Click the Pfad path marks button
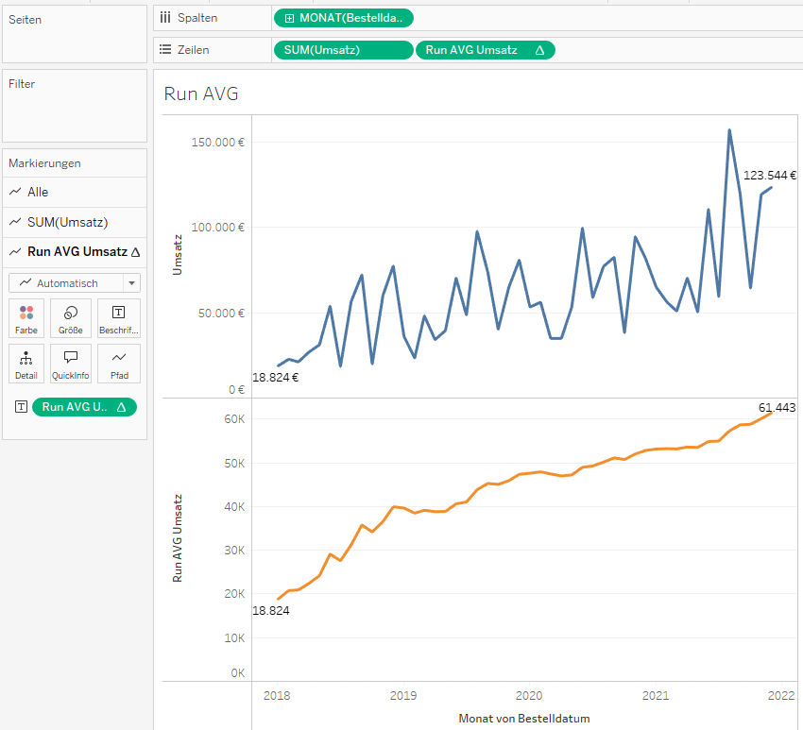Viewport: 803px width, 730px height. click(119, 364)
